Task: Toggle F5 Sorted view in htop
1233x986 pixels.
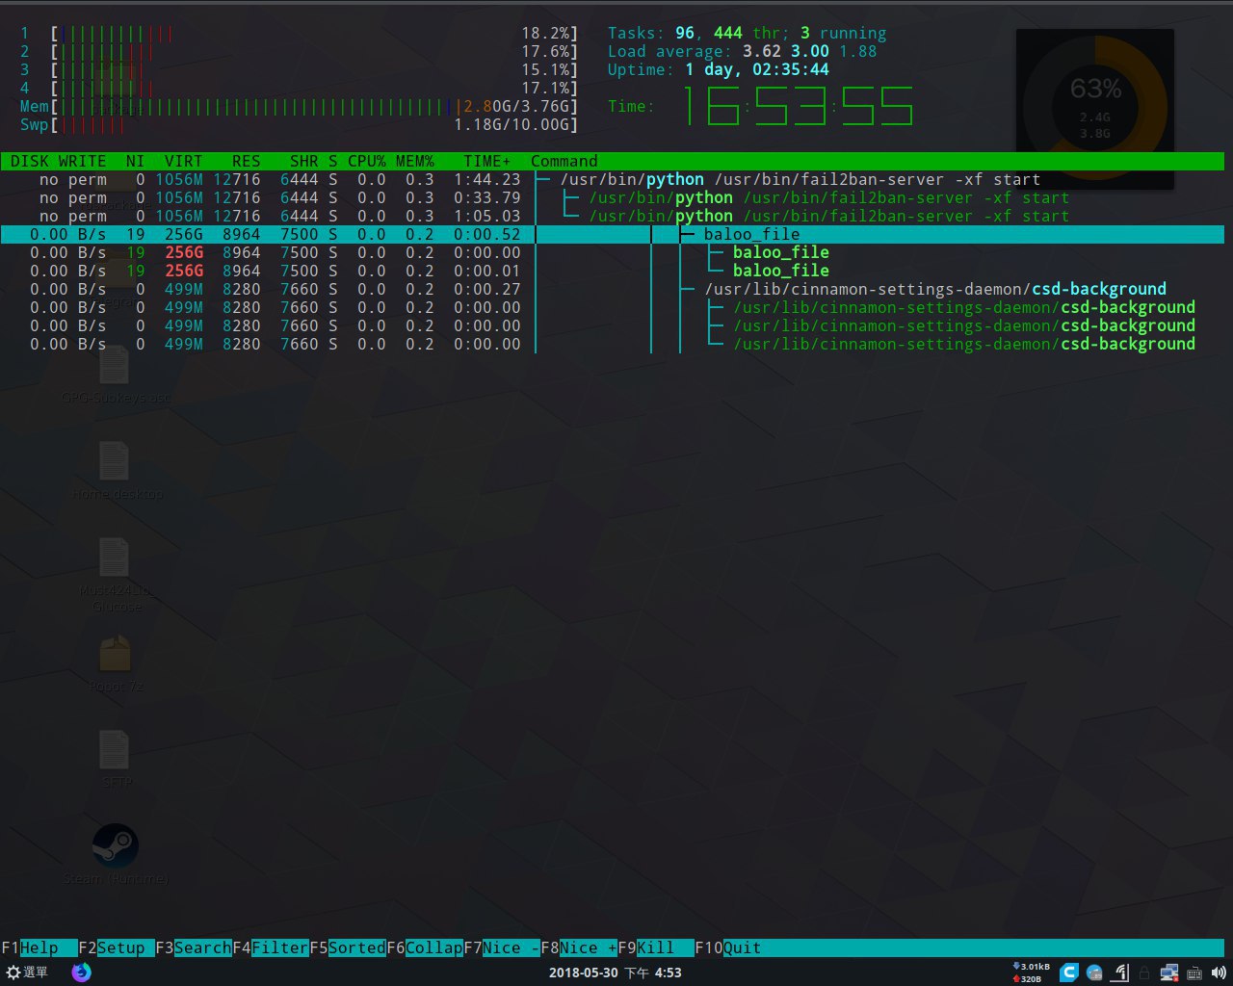Action: (x=348, y=947)
